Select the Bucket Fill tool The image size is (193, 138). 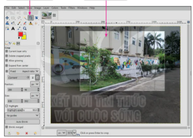click(x=13, y=23)
